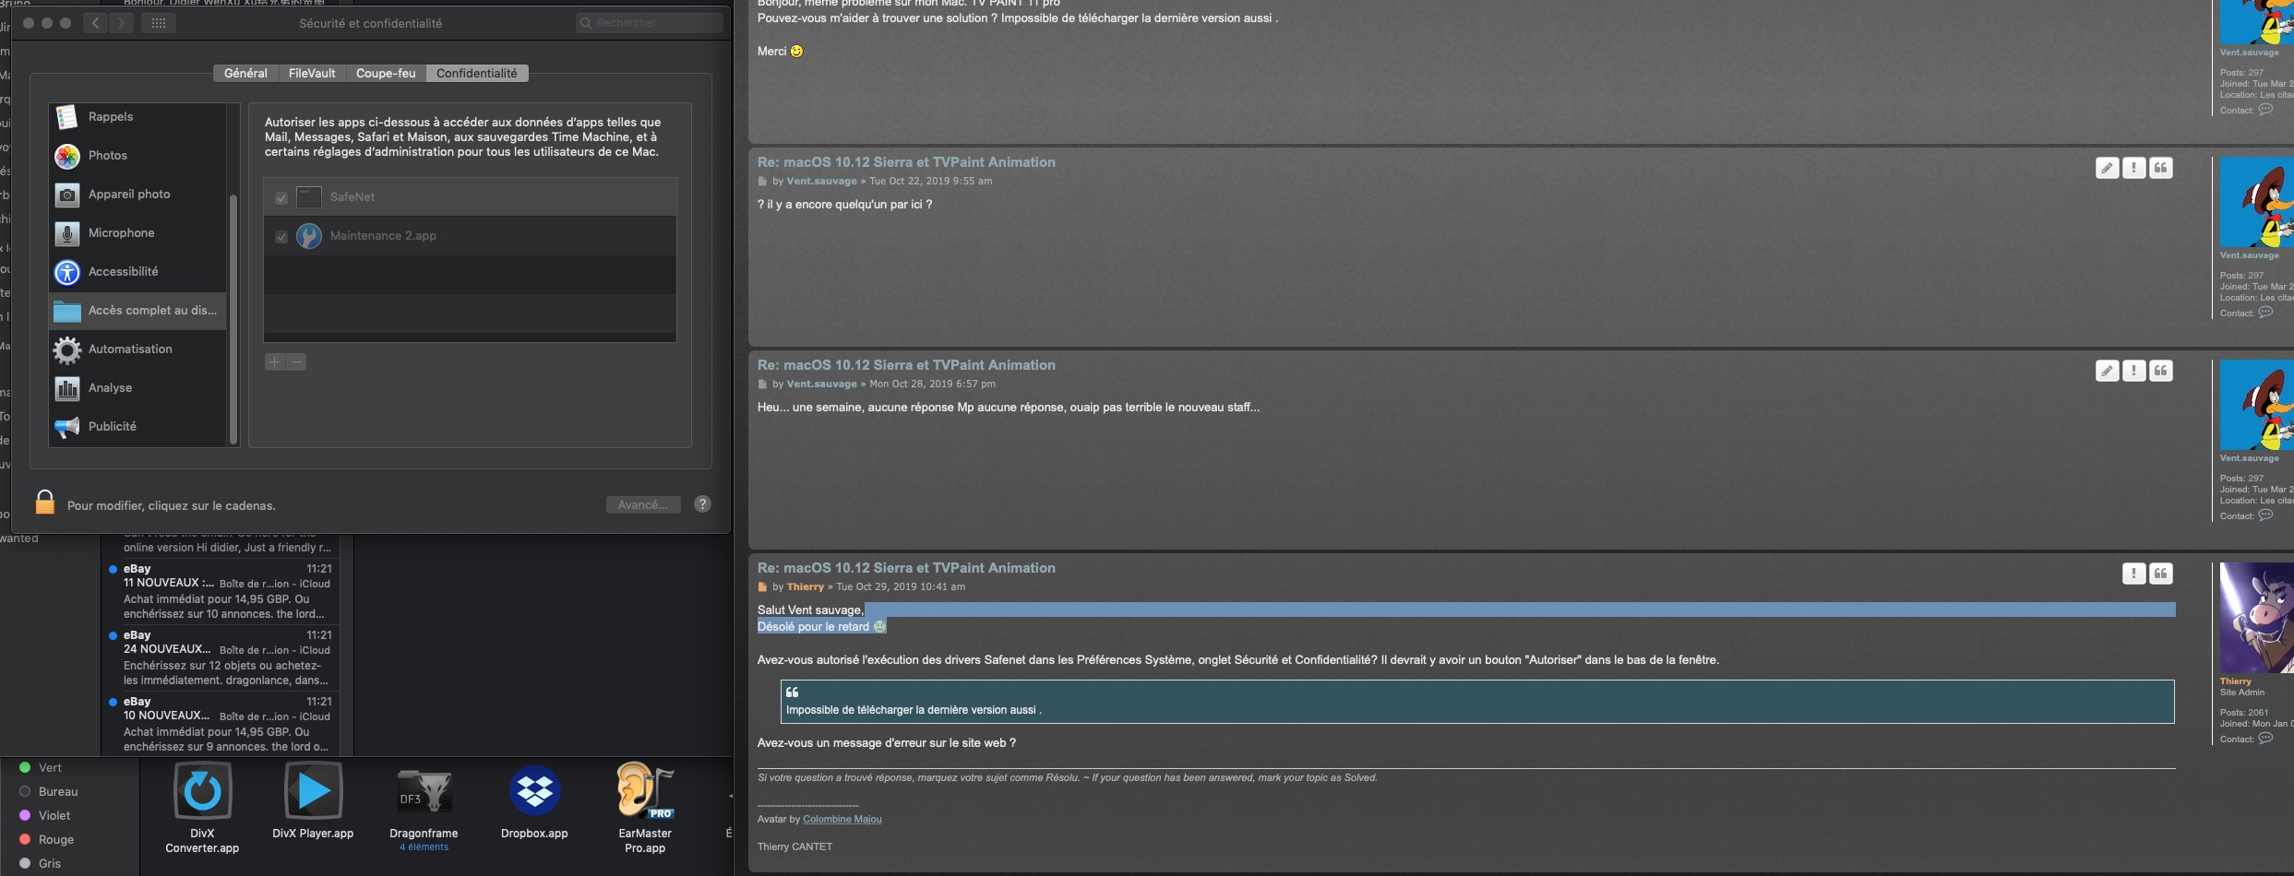Add an app with the plus button
Viewport: 2294px width, 876px height.
coord(274,361)
